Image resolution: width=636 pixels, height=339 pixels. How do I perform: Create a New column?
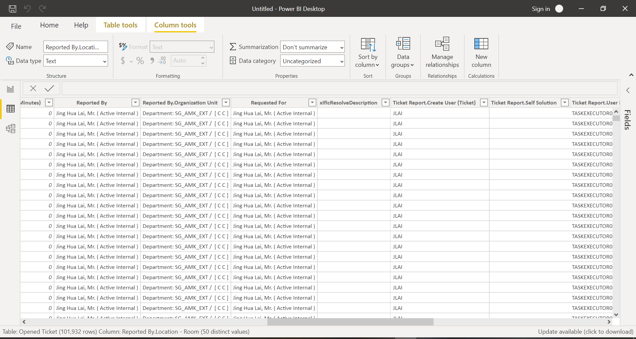481,53
